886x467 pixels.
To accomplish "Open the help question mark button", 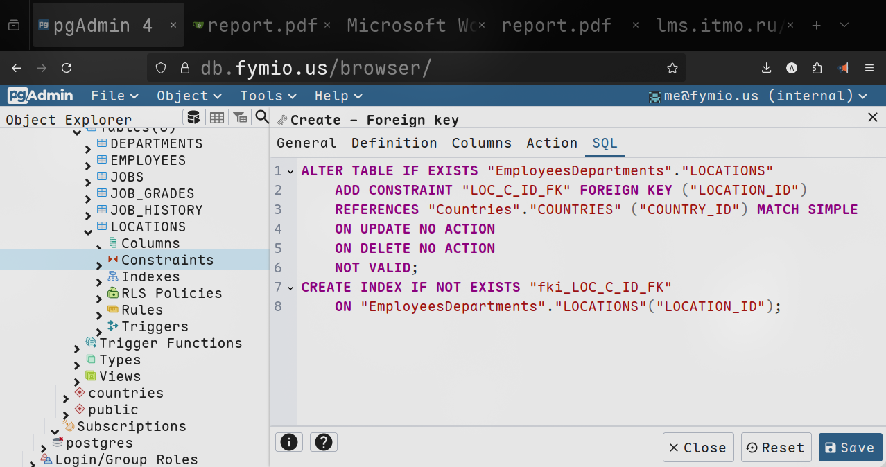I will (x=324, y=442).
